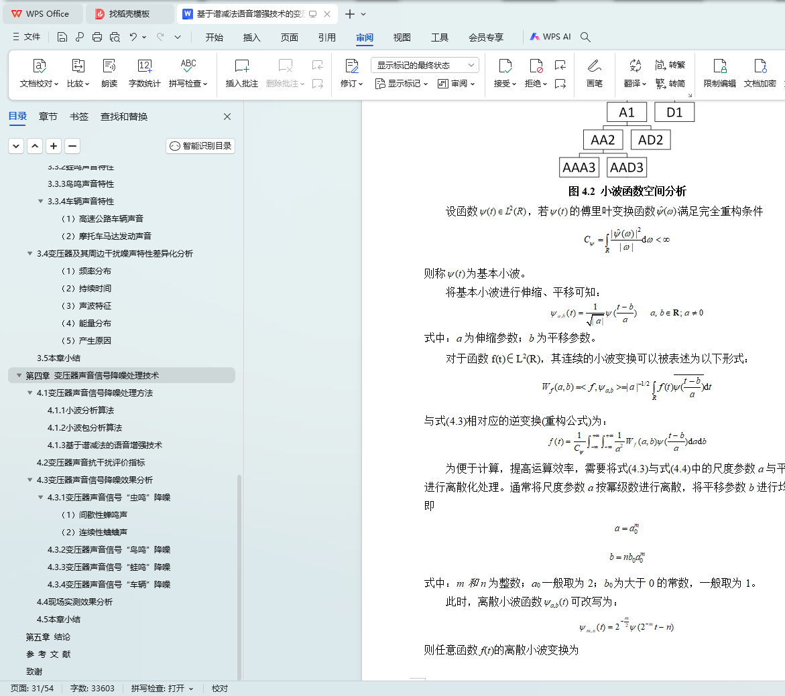Open 文档加密 document encryption
This screenshot has width=785, height=696.
(760, 73)
